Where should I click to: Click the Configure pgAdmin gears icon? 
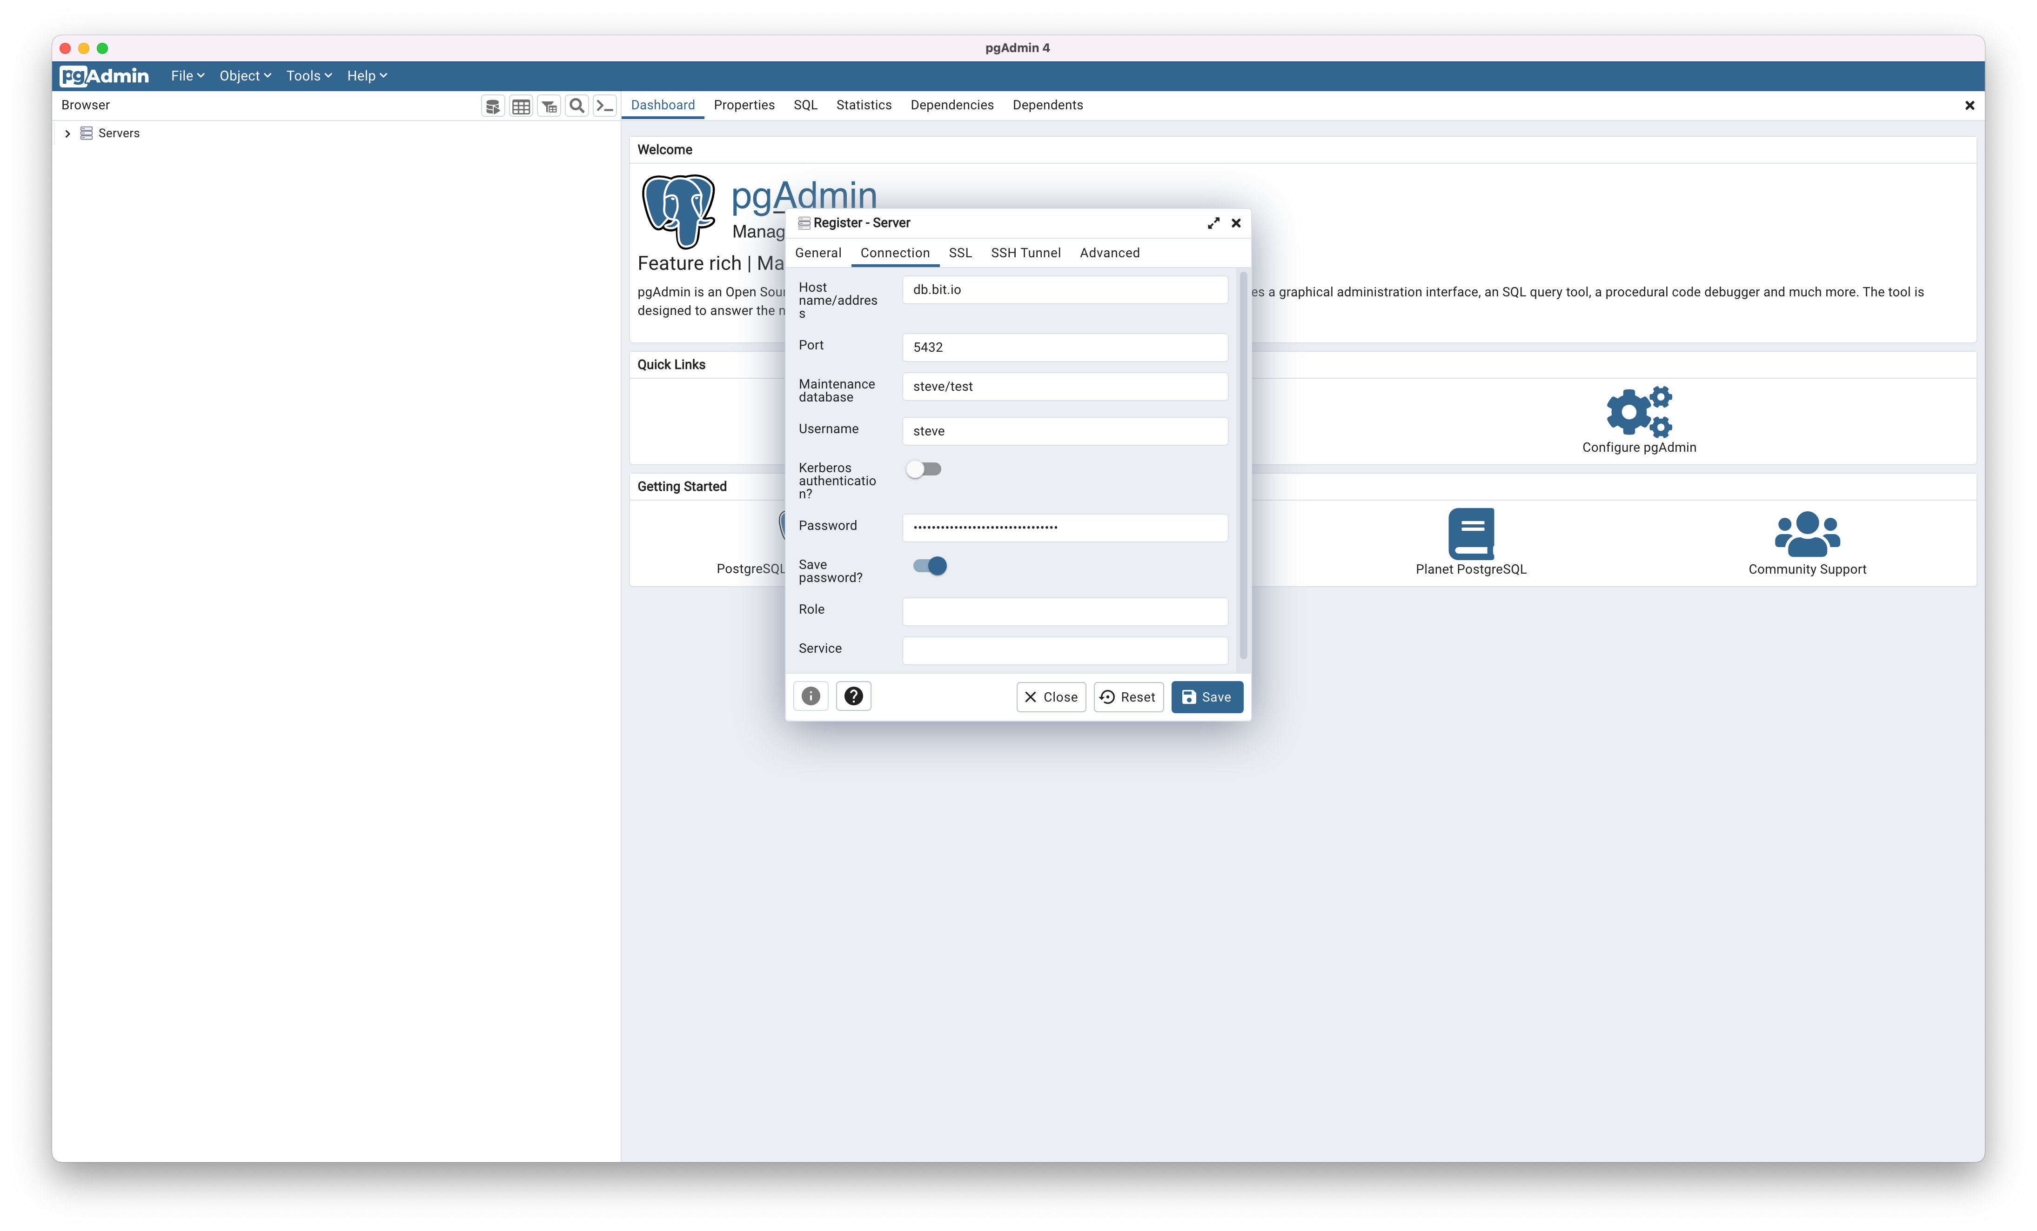(1639, 412)
